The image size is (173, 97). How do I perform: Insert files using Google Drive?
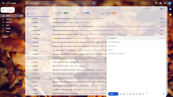point(133,94)
